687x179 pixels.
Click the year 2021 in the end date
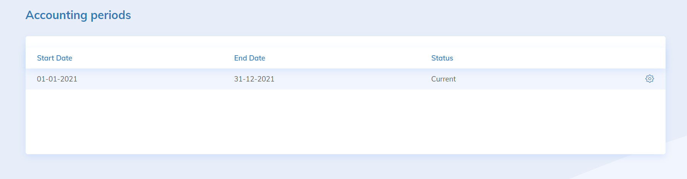(266, 79)
